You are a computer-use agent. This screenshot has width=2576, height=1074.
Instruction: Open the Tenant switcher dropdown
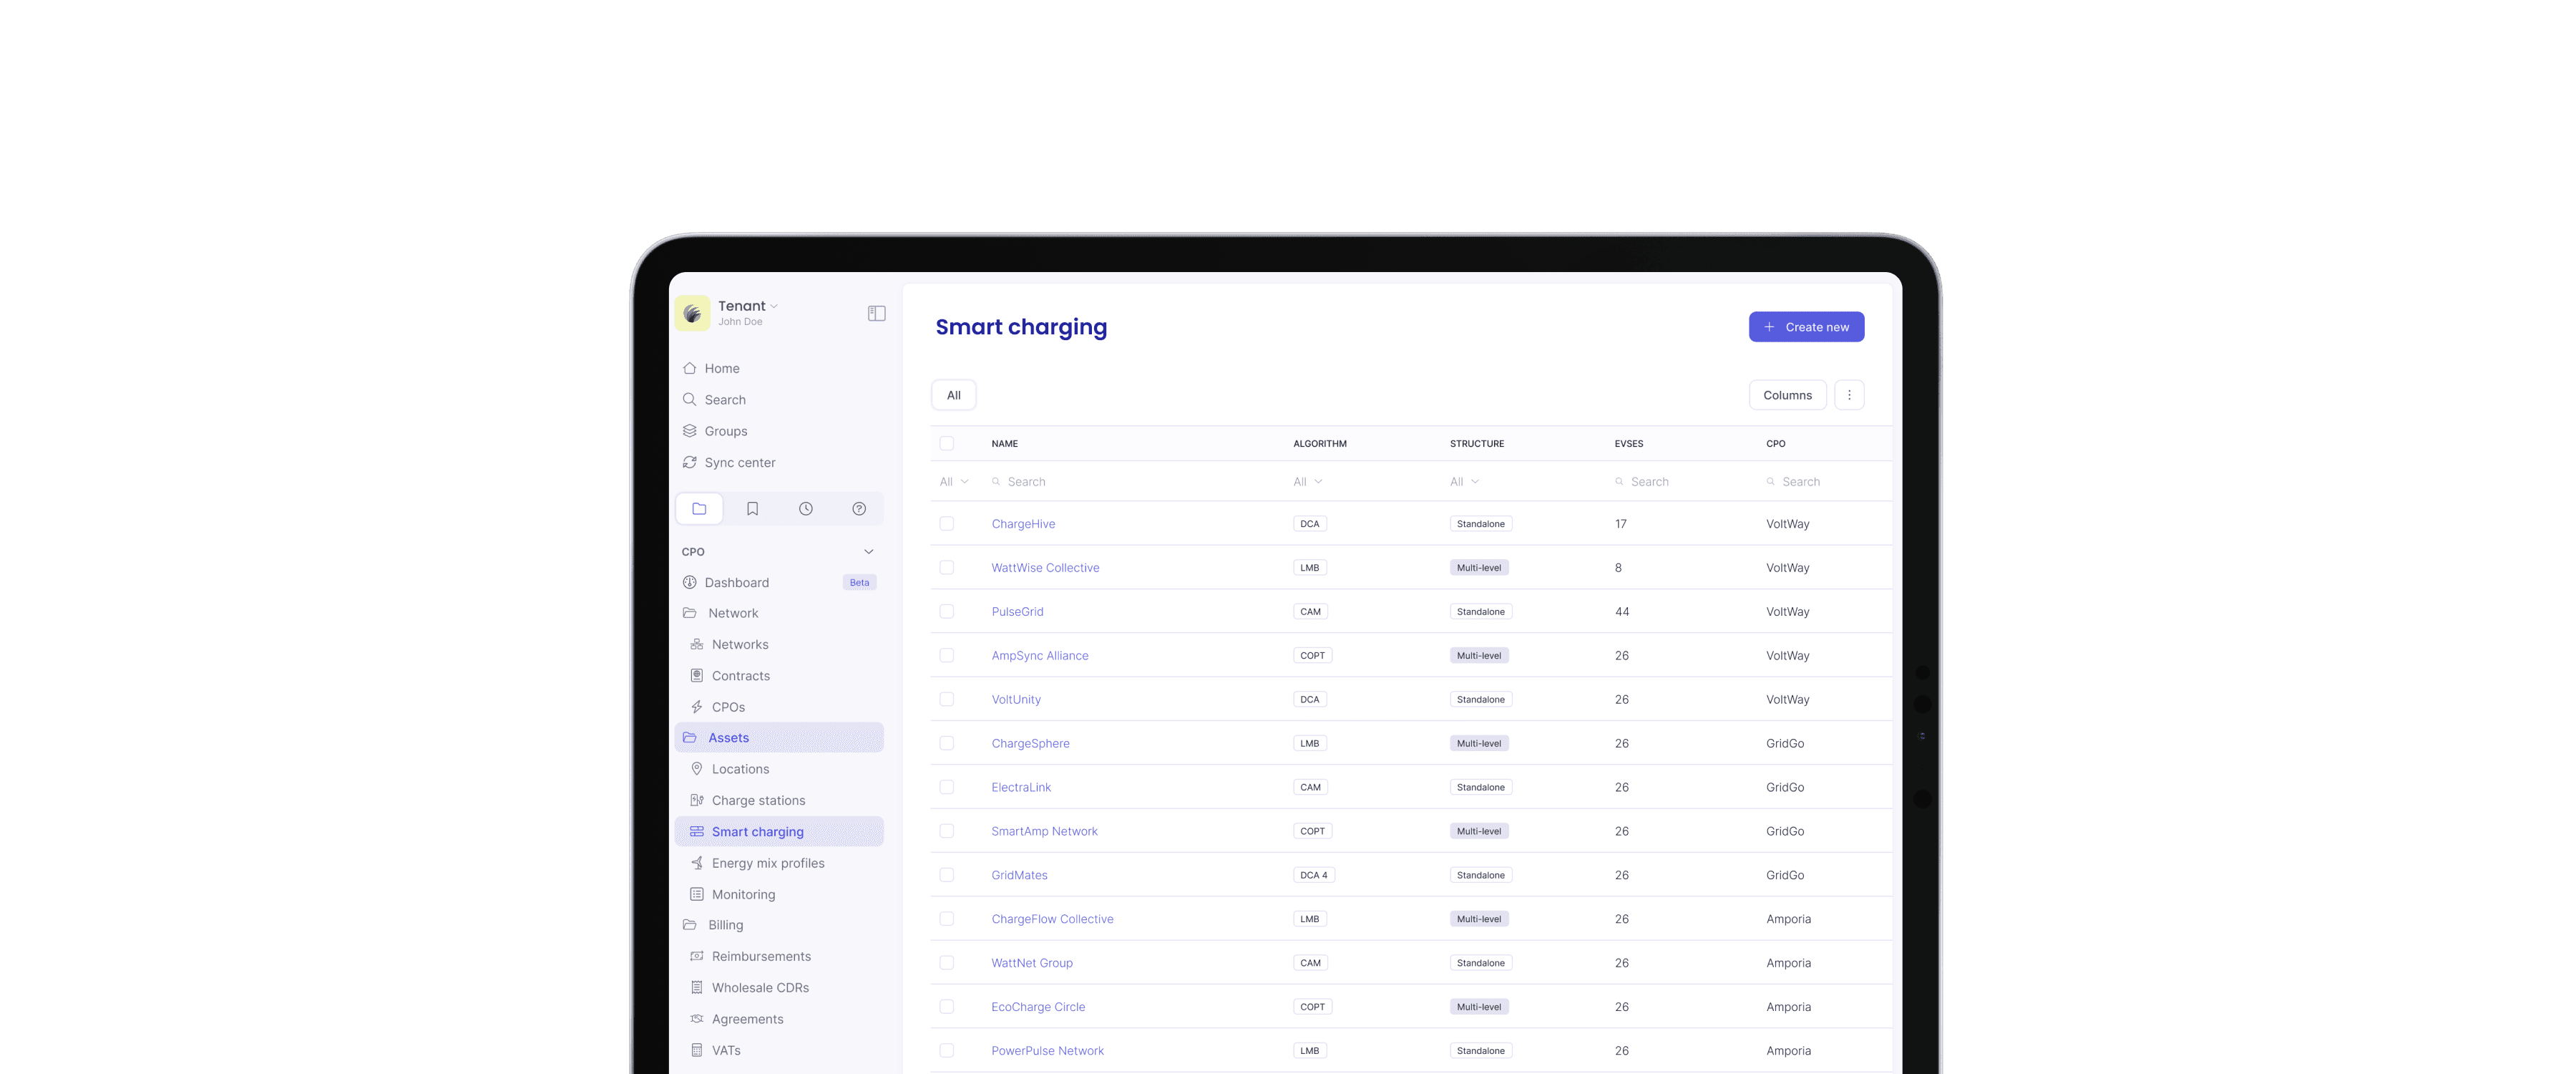point(747,306)
